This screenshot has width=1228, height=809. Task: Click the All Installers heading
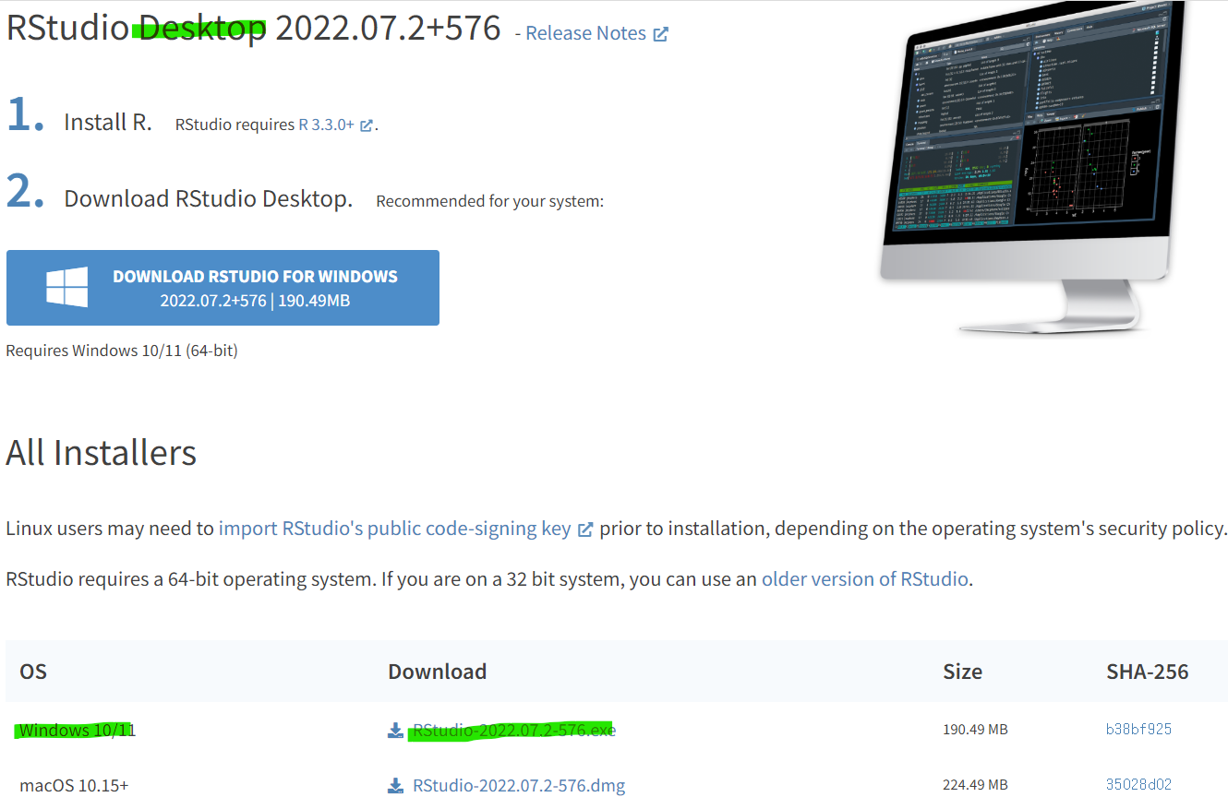coord(102,453)
